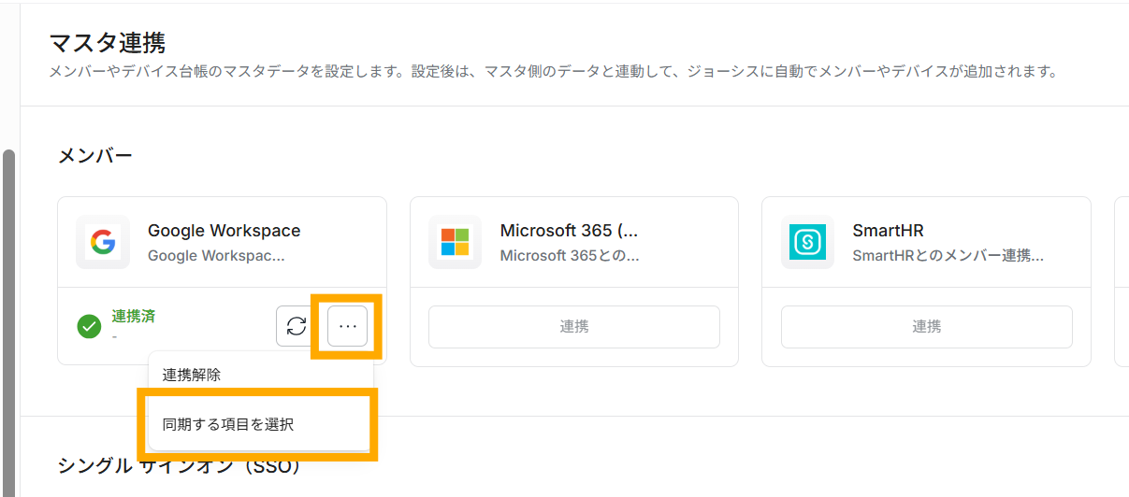Click the マスタ連携 page heading
Screen dimensions: 1129x497
107,43
